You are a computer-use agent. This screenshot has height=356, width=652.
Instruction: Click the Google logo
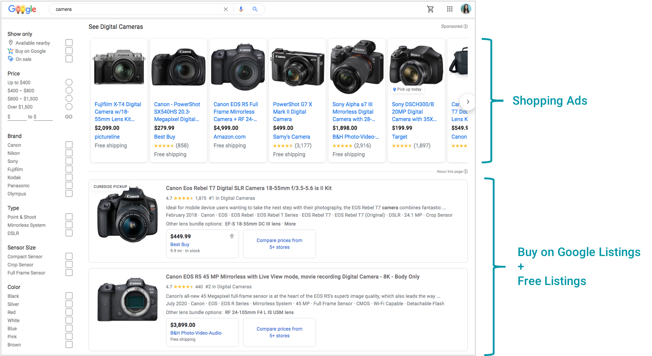(22, 9)
